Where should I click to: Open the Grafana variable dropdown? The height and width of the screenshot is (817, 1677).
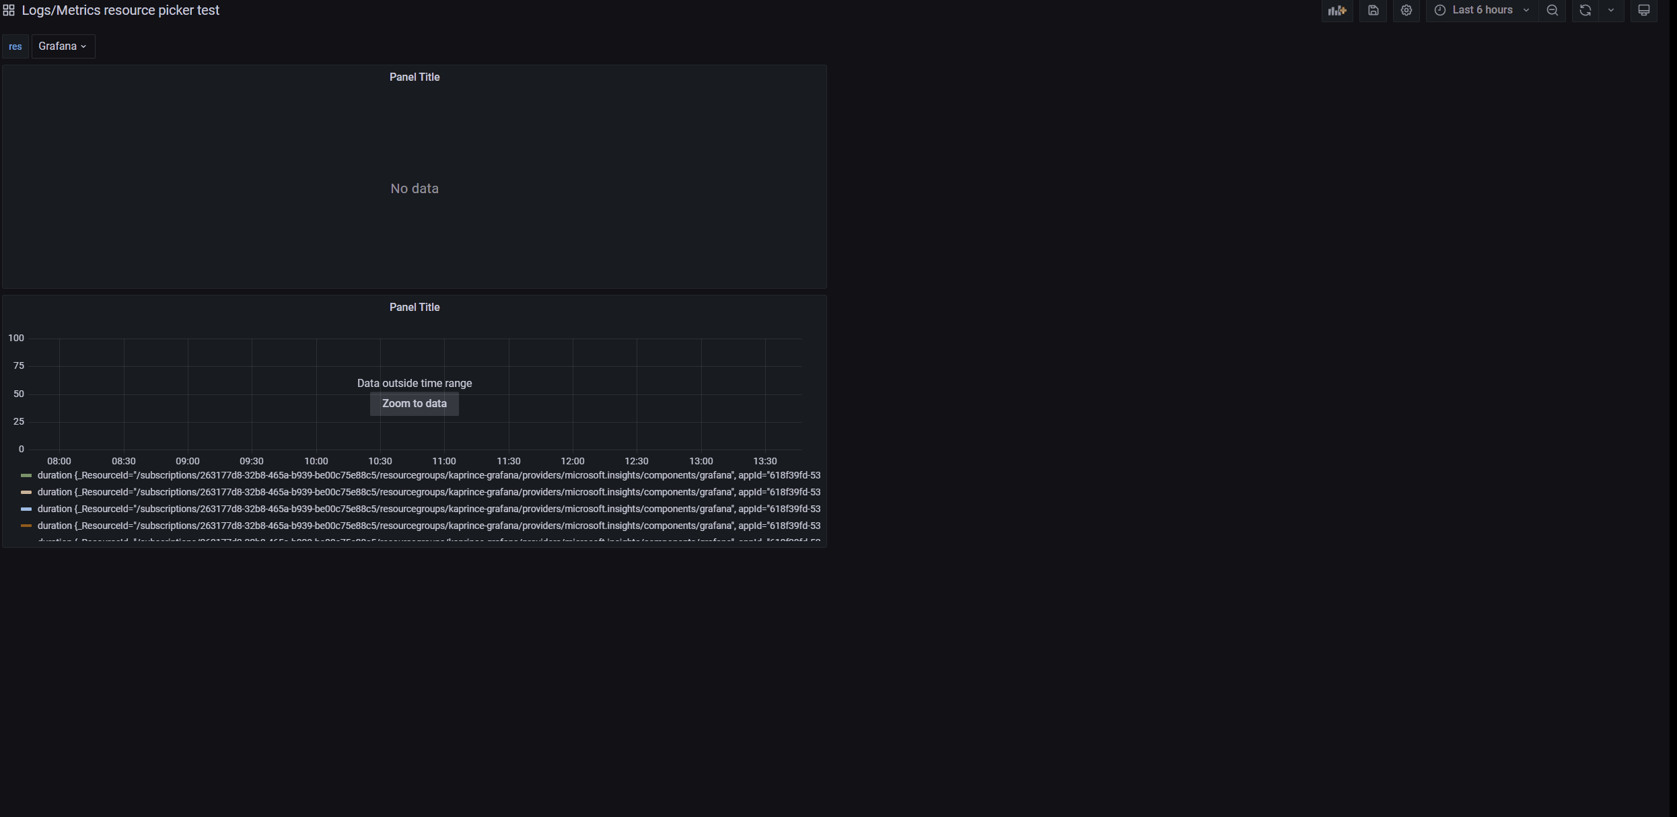click(63, 46)
